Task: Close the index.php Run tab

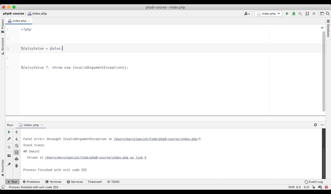Action: (x=42, y=125)
